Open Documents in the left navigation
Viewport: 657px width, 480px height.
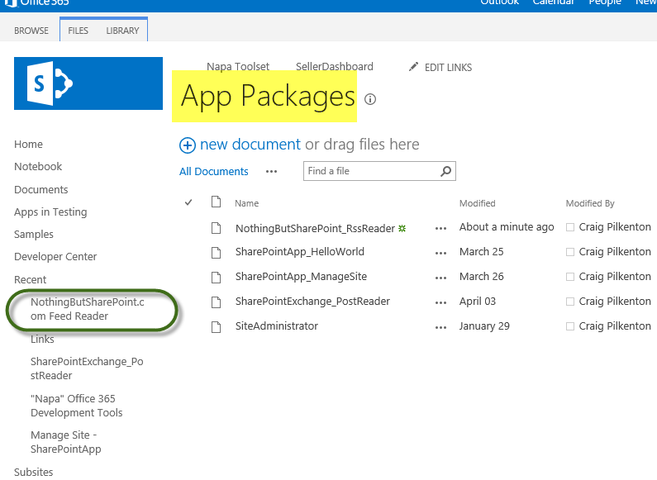(x=41, y=190)
